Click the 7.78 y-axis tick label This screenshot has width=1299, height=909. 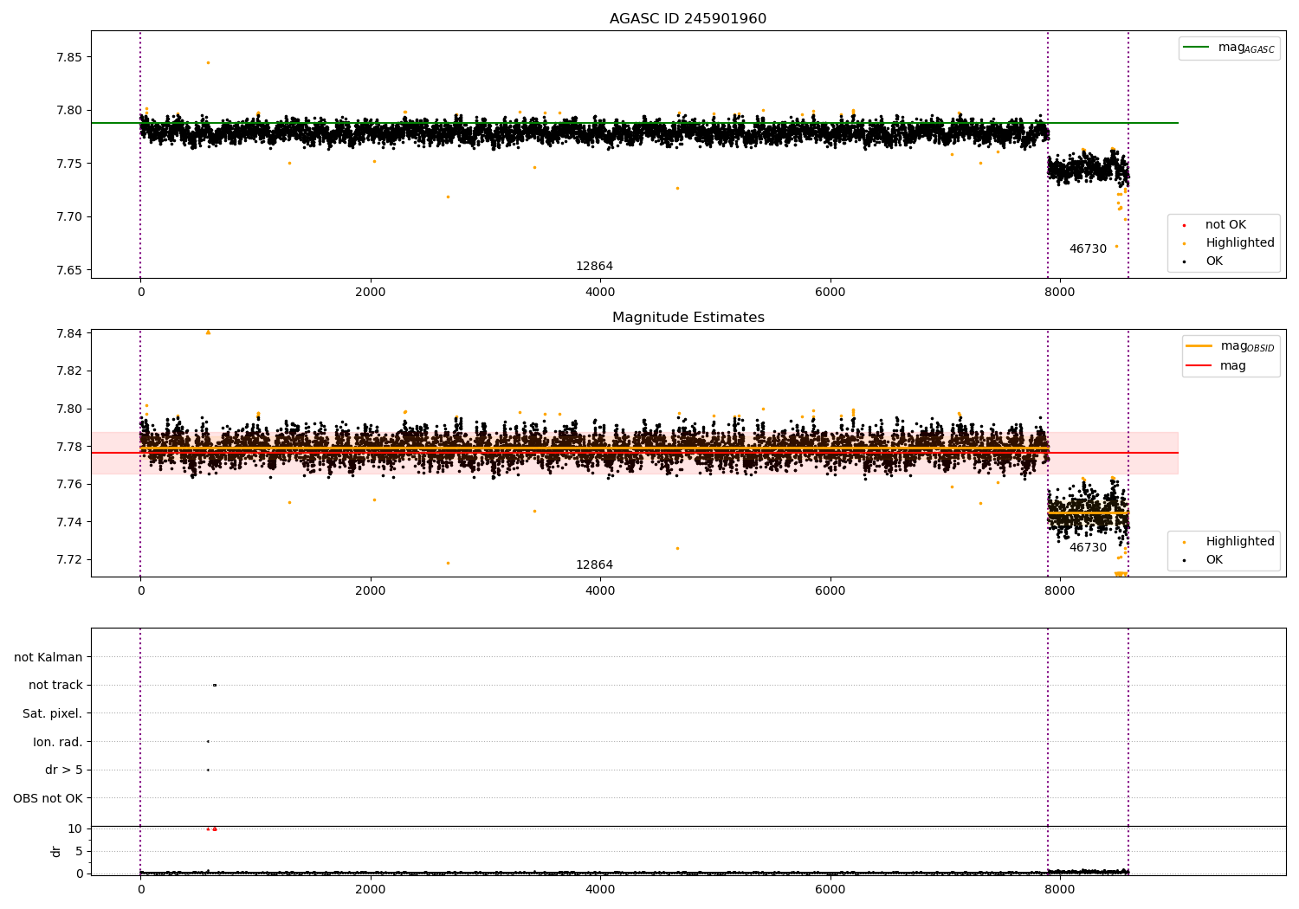[69, 447]
